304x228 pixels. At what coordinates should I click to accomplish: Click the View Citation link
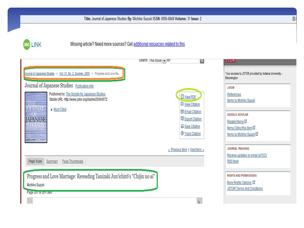click(192, 104)
